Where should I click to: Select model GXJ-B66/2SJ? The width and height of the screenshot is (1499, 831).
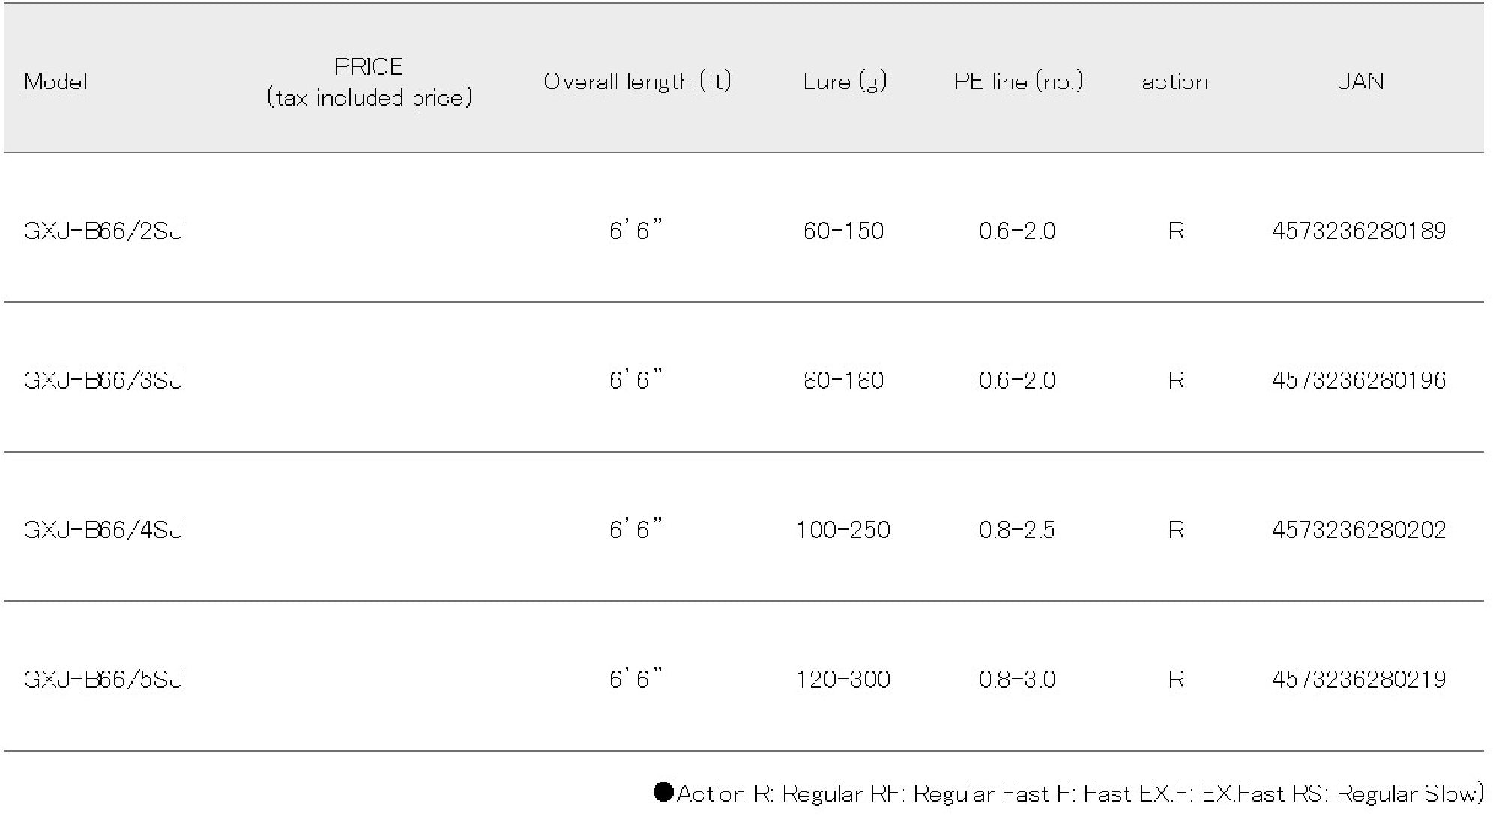[103, 231]
